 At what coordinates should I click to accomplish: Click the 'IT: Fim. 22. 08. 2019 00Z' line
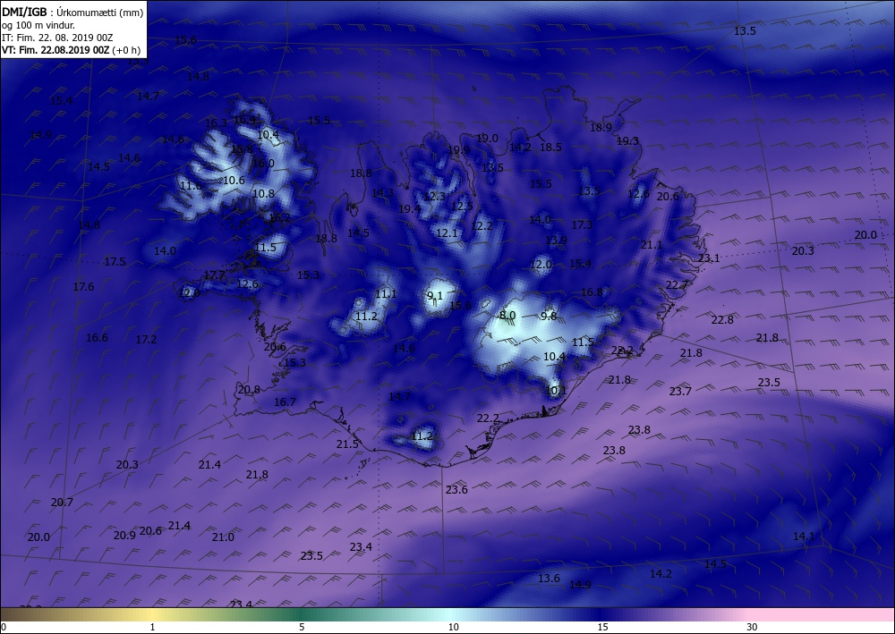57,38
